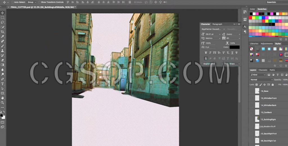
Task: Check Show Transform Controls option
Action: click(40, 2)
